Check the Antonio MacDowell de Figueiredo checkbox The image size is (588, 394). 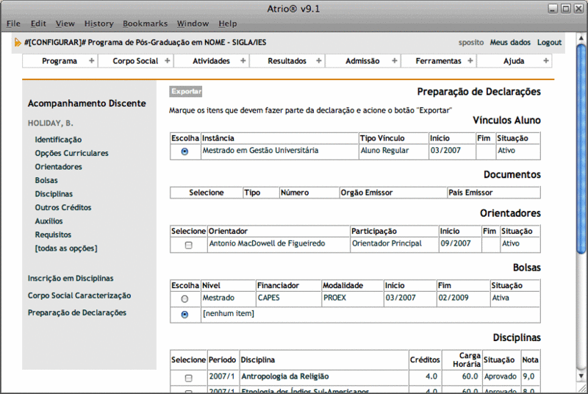188,245
